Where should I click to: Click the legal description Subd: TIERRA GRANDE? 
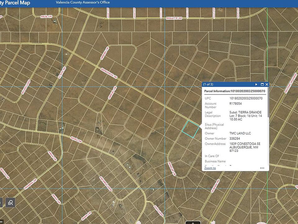tap(245, 112)
